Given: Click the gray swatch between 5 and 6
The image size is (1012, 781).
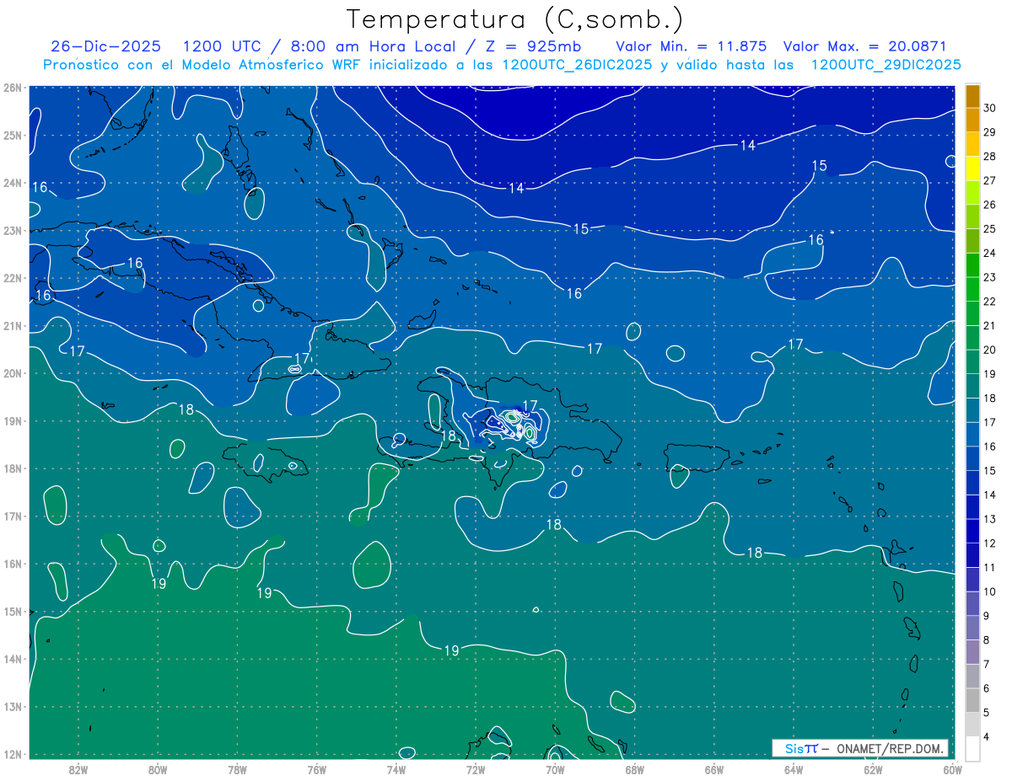Looking at the screenshot, I should pyautogui.click(x=972, y=701).
